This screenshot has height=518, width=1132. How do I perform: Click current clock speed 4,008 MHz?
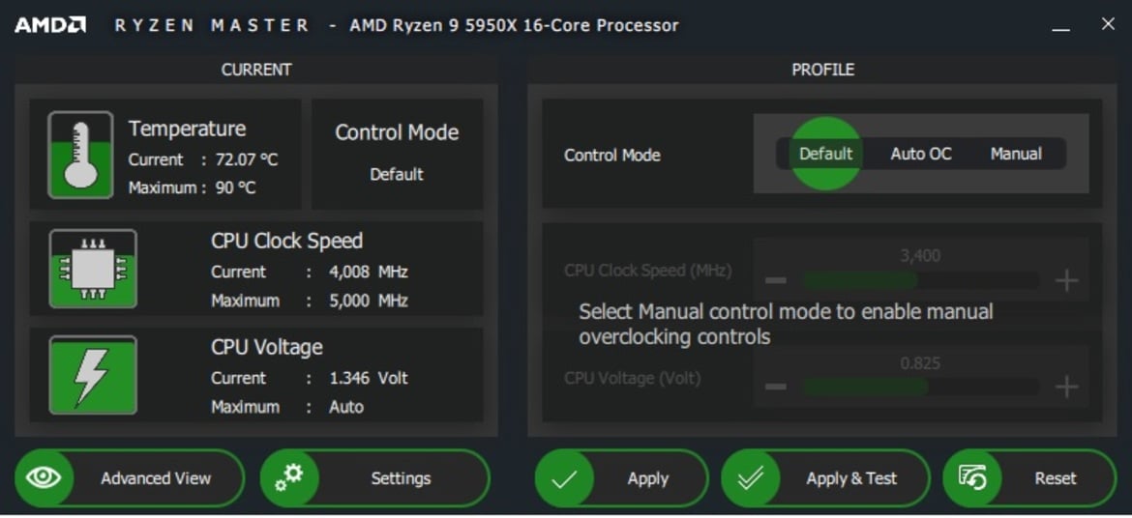369,272
